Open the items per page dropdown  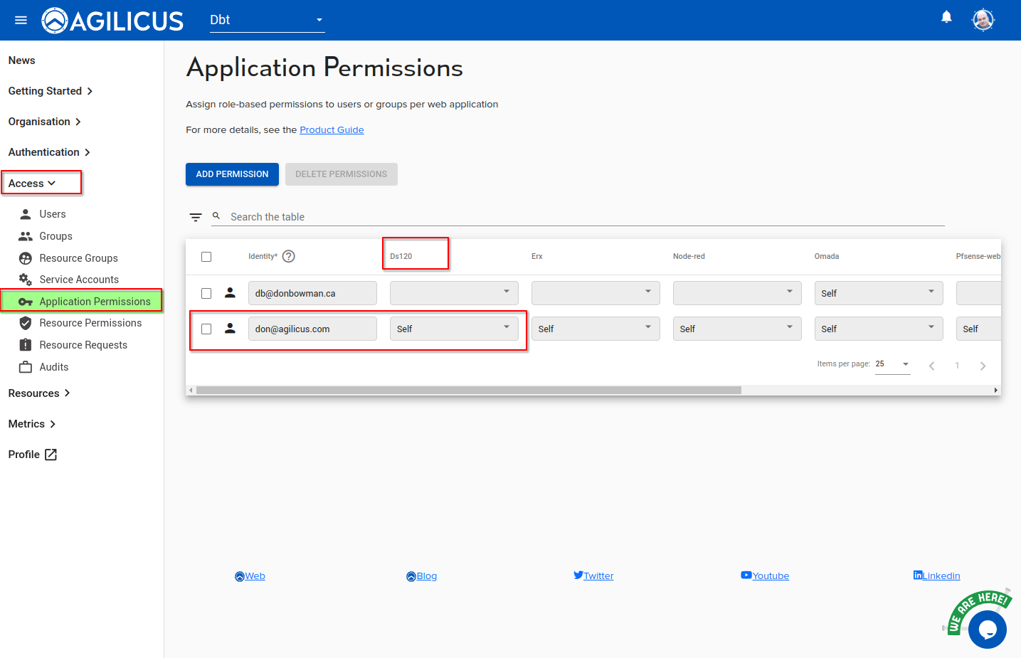point(892,364)
